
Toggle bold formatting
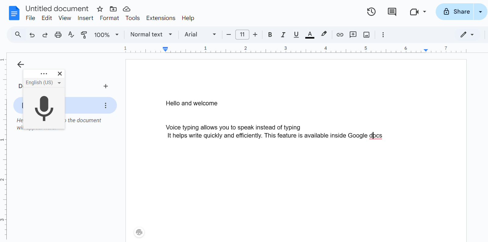click(270, 35)
